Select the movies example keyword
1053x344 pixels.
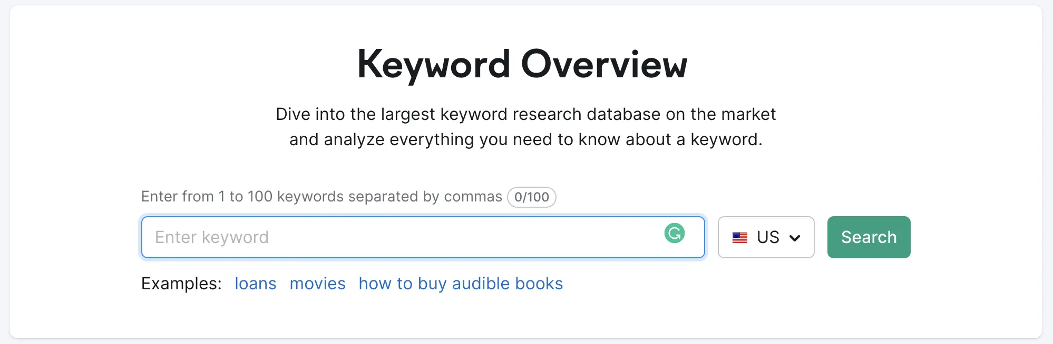[318, 284]
